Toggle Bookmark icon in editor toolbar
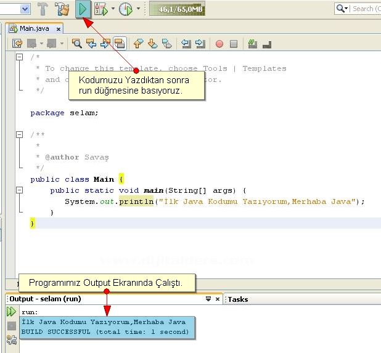 click(167, 44)
